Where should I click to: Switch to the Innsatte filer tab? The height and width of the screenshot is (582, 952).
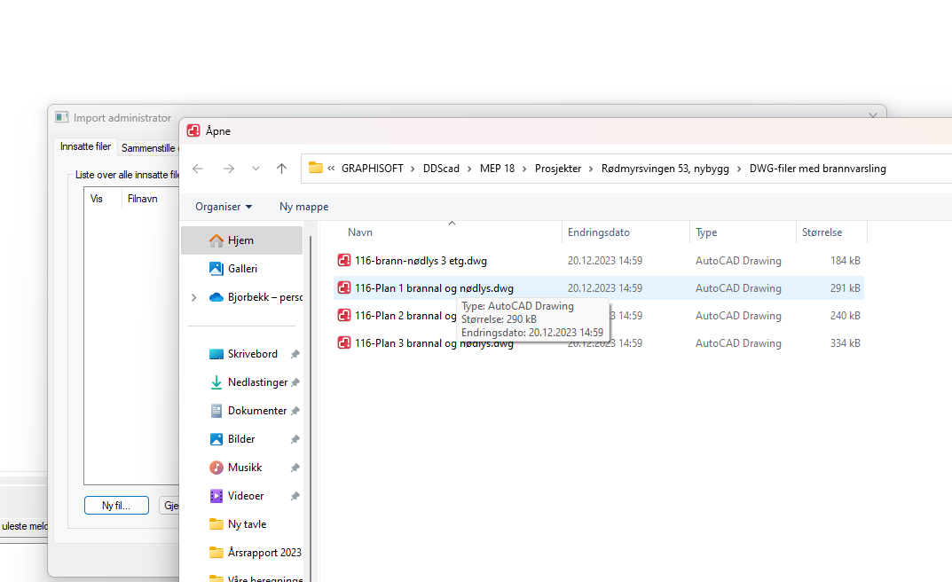click(85, 147)
